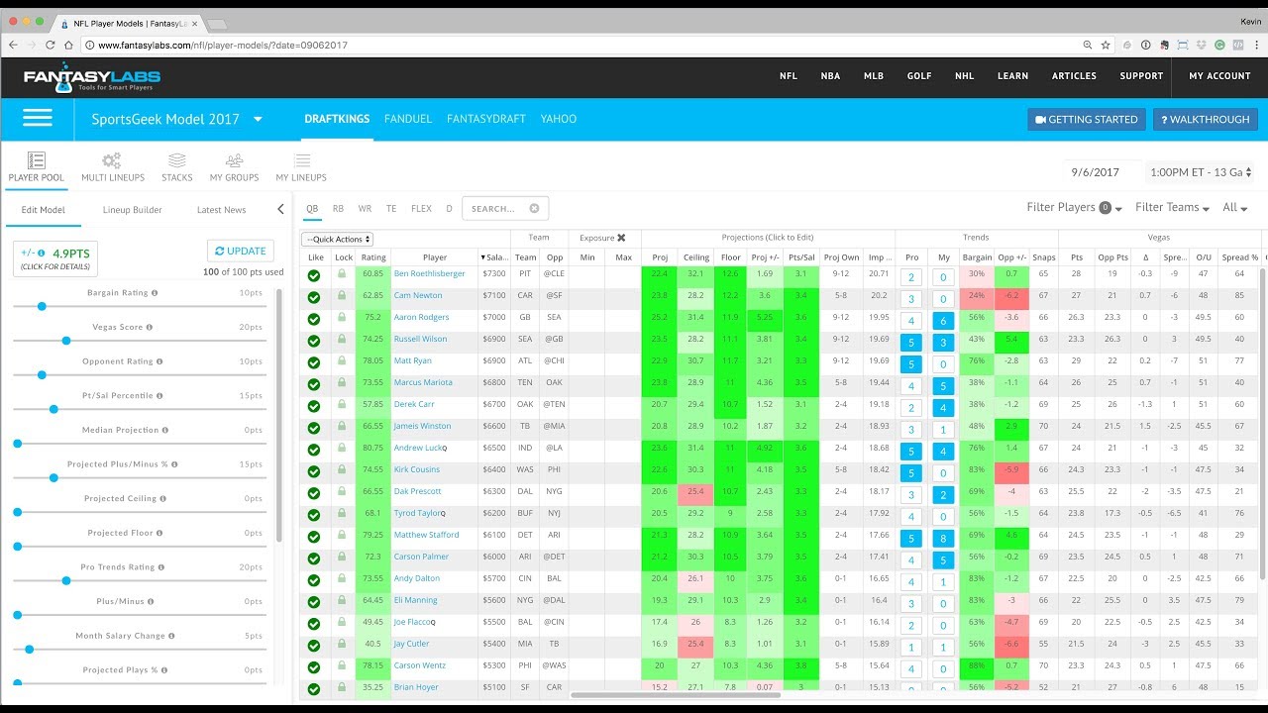Switch to the Lineup Builder tab
1268x713 pixels.
(132, 210)
